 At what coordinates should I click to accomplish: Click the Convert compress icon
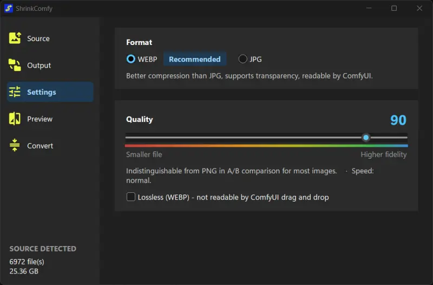point(15,145)
